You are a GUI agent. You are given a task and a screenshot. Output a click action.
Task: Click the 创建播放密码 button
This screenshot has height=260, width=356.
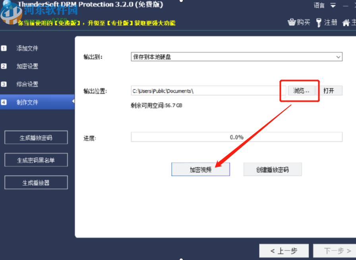coord(273,169)
